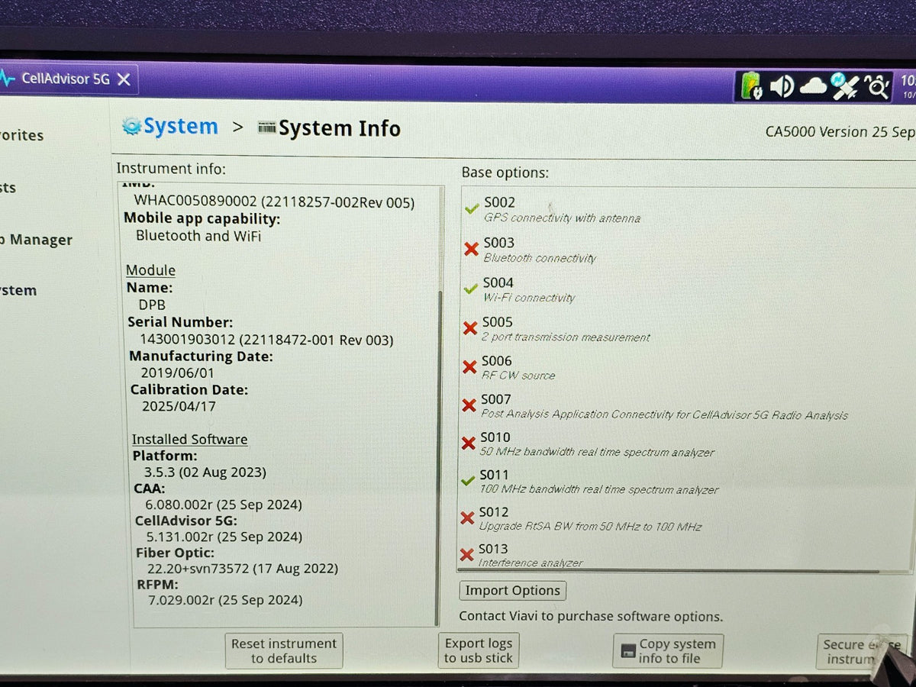
Task: Click the Platform 3.5.3 version value
Action: pos(205,472)
